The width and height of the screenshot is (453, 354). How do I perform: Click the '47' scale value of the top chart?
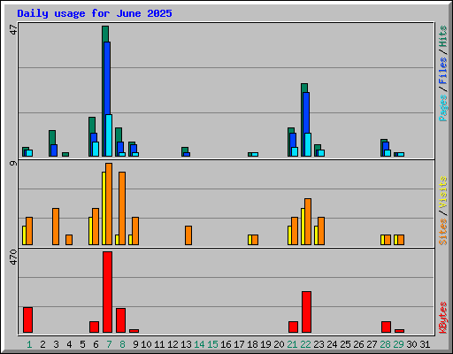[13, 29]
